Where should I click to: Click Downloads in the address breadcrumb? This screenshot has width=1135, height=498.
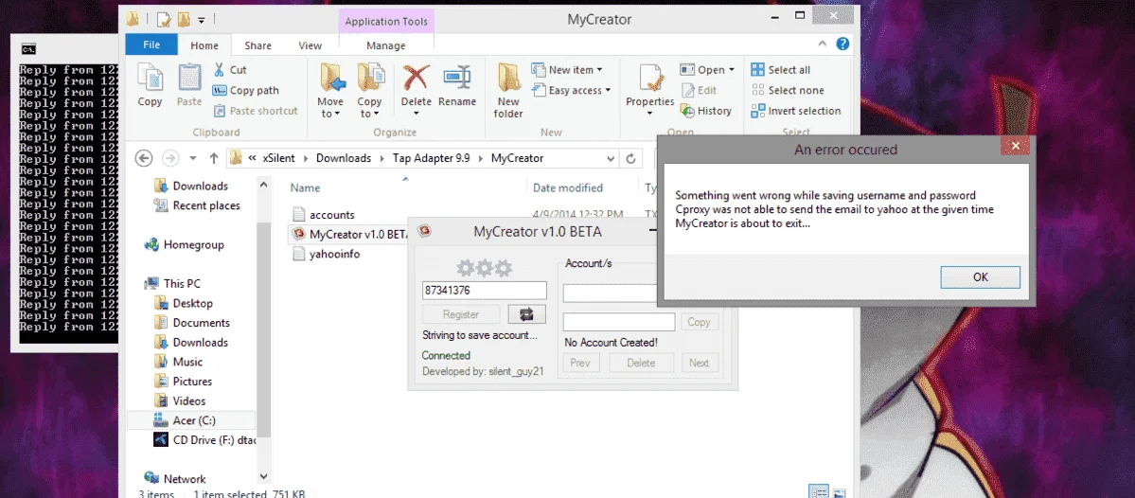tap(343, 158)
